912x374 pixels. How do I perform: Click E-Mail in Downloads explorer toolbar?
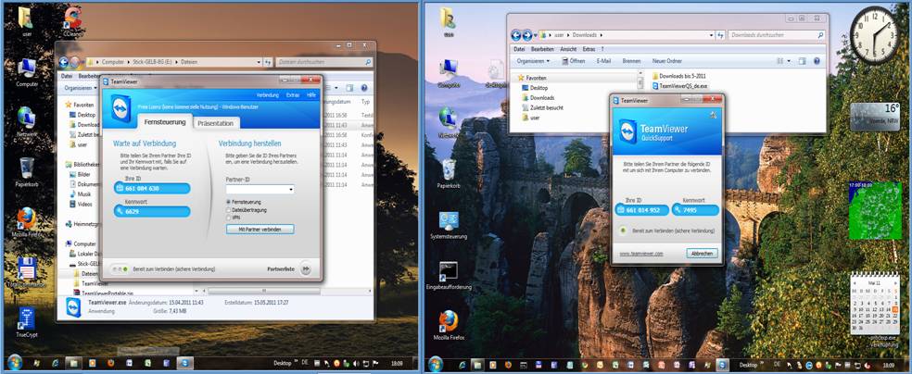(x=603, y=61)
